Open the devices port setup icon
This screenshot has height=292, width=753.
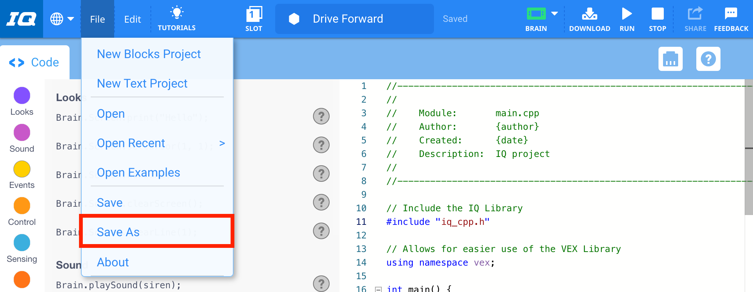(x=670, y=59)
